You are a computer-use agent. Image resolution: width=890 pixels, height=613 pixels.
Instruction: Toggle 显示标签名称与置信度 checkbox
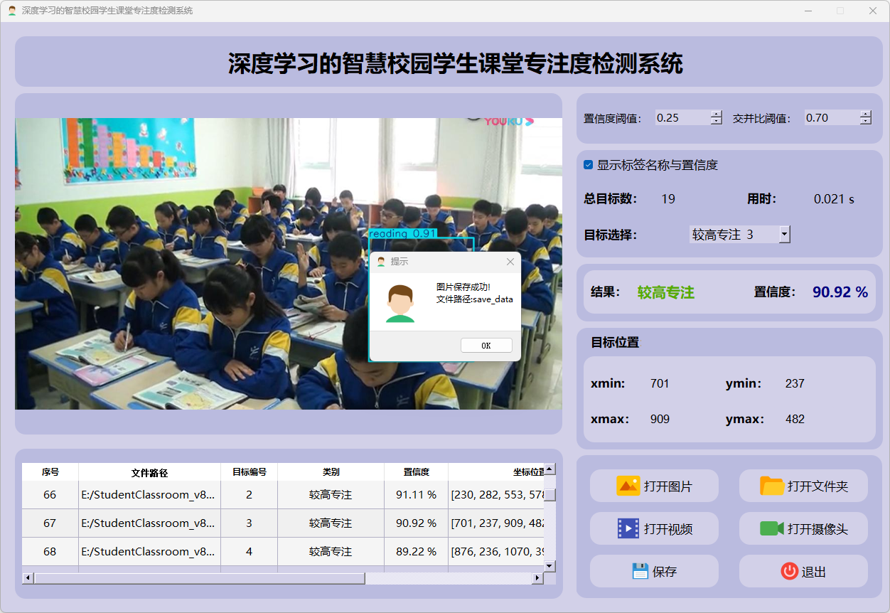[589, 165]
